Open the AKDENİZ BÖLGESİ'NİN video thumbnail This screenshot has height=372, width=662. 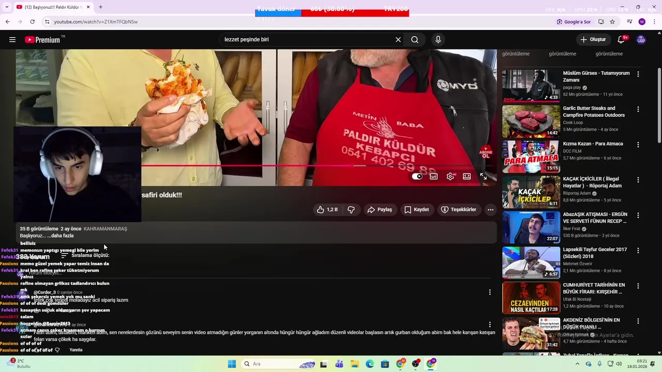(x=531, y=333)
